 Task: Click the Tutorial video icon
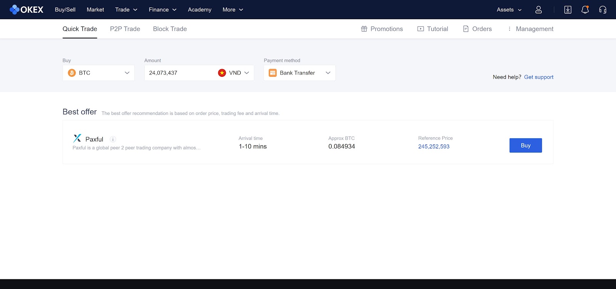point(421,29)
